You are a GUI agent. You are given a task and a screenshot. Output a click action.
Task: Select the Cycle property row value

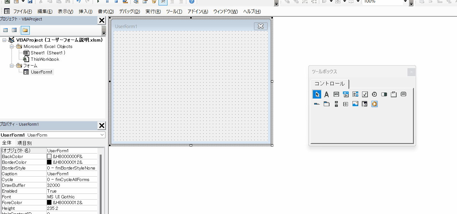(x=72, y=179)
